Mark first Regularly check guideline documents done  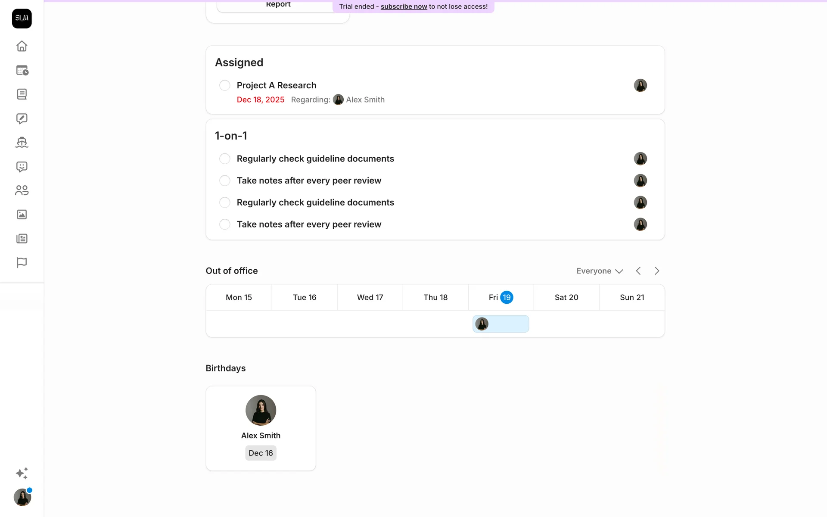point(224,159)
